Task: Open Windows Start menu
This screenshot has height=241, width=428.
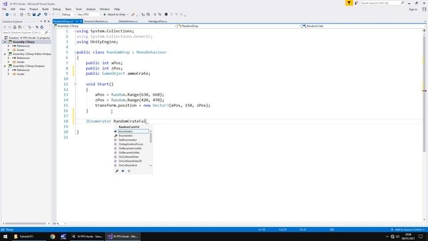Action: tap(5, 236)
